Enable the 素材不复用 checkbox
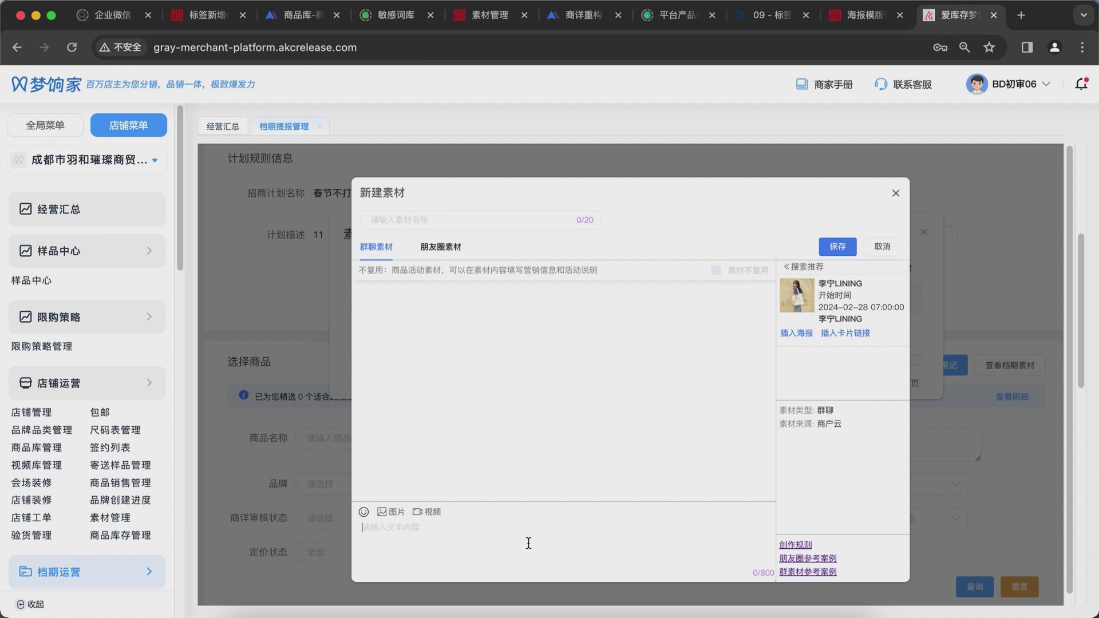Image resolution: width=1099 pixels, height=618 pixels. tap(716, 270)
